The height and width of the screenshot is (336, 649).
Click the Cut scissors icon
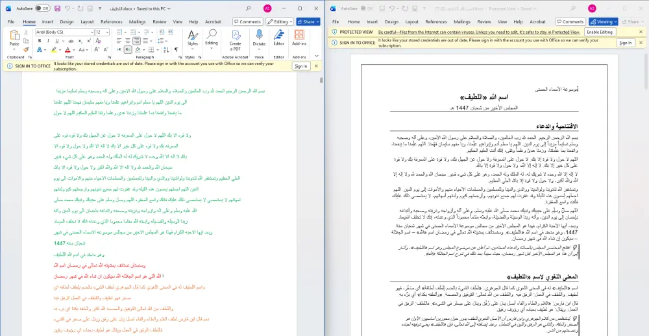click(26, 32)
